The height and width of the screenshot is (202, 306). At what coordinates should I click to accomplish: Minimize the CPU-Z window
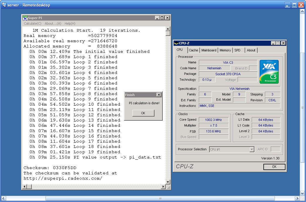(273, 43)
